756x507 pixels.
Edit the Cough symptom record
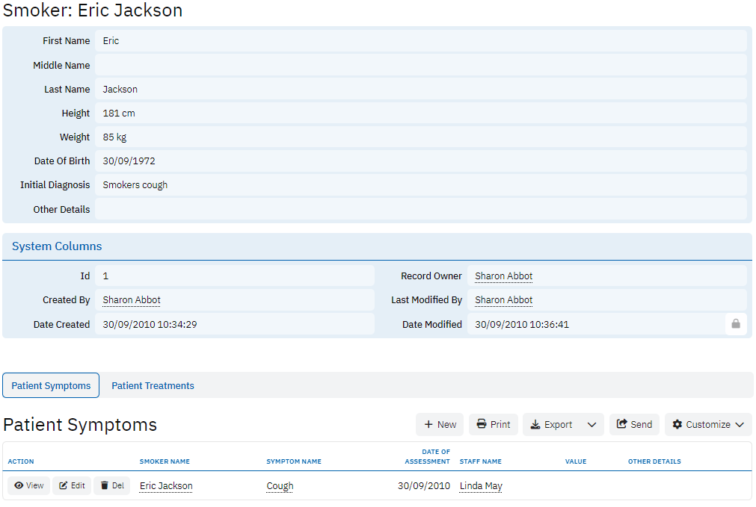[73, 486]
